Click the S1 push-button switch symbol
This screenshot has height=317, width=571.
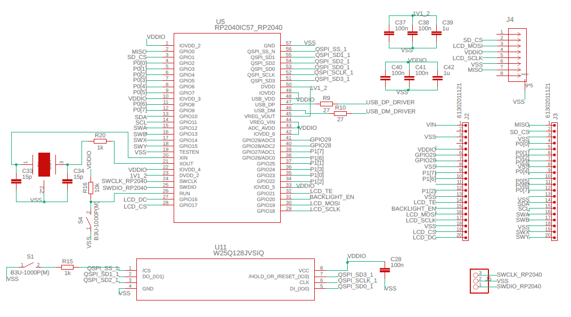pyautogui.click(x=30, y=265)
